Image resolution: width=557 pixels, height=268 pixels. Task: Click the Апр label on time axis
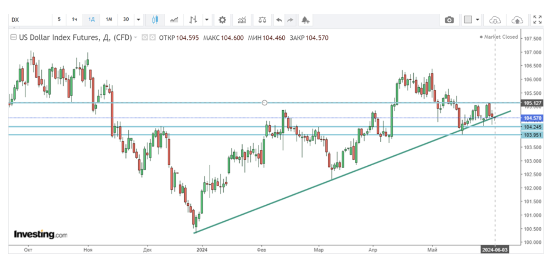click(373, 250)
